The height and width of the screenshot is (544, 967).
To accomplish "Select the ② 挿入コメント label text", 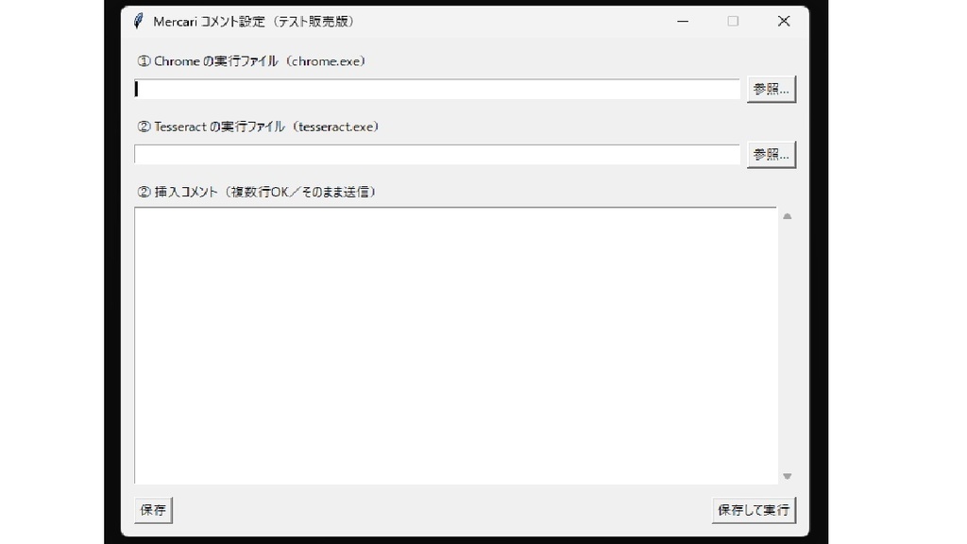I will tap(255, 191).
